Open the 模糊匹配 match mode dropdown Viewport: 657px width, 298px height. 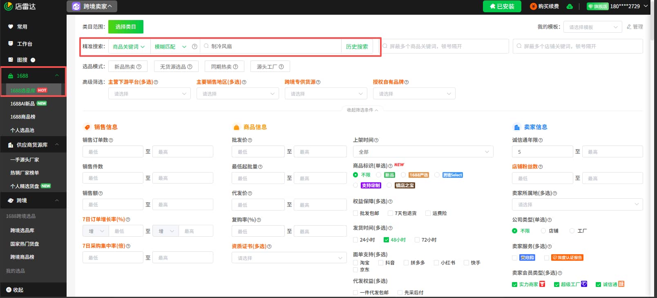pyautogui.click(x=170, y=47)
